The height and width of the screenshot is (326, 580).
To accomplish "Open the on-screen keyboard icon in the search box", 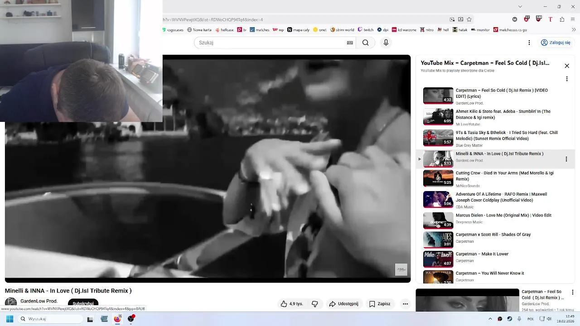I will click(350, 43).
